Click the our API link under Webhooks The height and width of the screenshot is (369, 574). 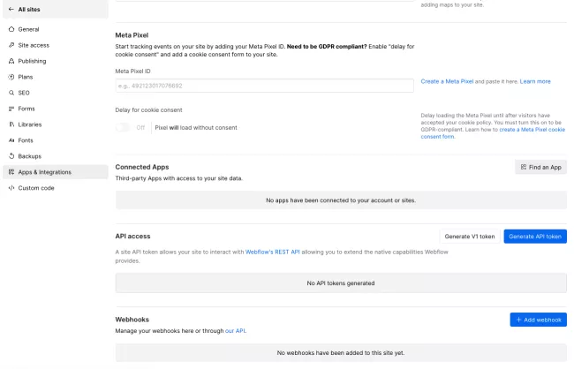tap(235, 330)
